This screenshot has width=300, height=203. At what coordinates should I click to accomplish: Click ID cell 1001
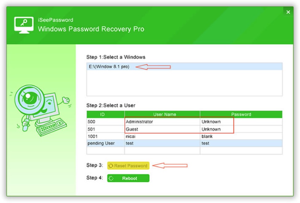(106, 136)
